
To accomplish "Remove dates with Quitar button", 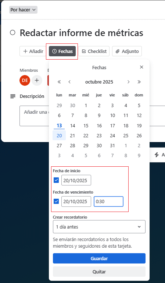I will click(x=99, y=272).
